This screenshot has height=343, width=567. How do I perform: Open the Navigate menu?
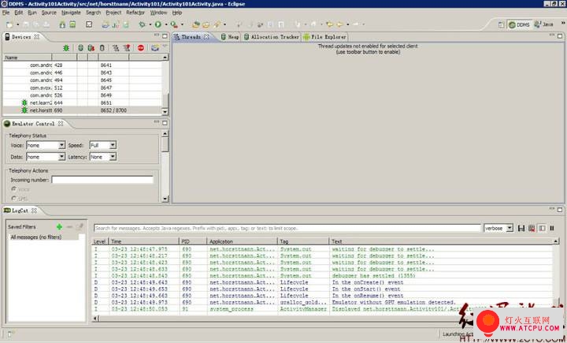coord(71,13)
